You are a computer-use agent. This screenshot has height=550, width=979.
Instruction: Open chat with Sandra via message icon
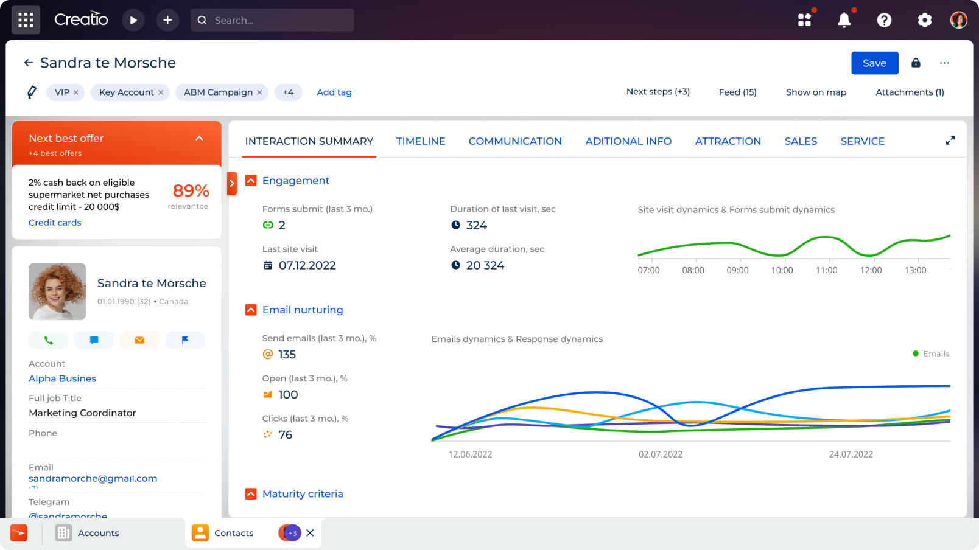[94, 340]
